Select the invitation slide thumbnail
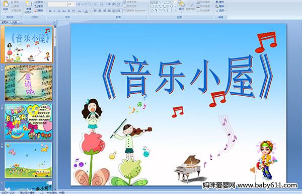This screenshot has width=302, height=194. point(29,83)
